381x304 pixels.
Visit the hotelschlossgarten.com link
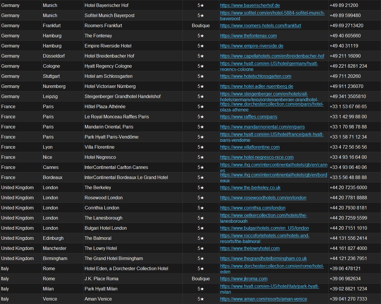pyautogui.click(x=256, y=76)
